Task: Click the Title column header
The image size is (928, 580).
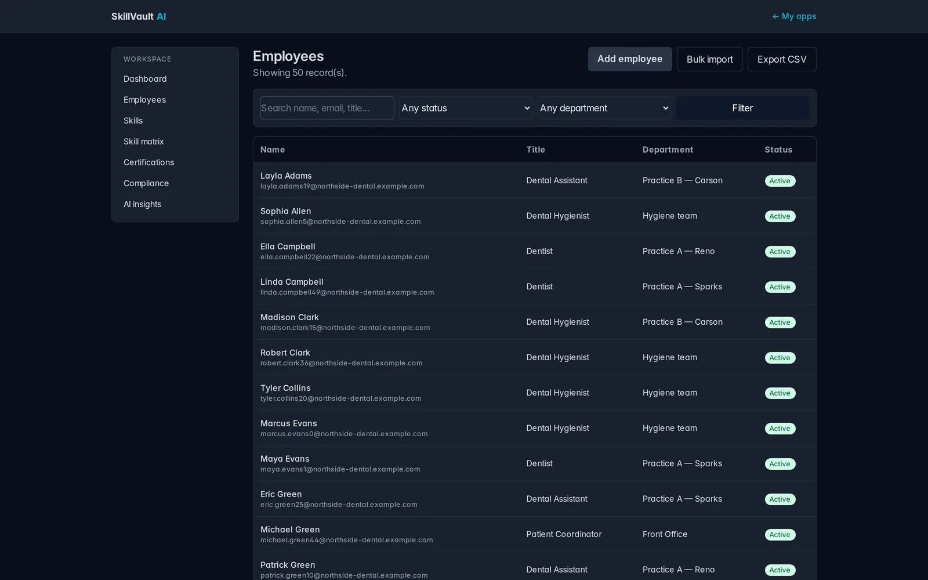Action: [535, 150]
